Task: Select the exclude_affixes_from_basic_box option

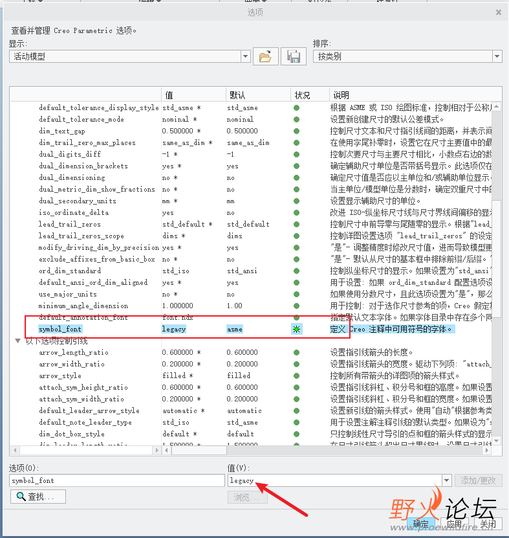Action: 96,260
